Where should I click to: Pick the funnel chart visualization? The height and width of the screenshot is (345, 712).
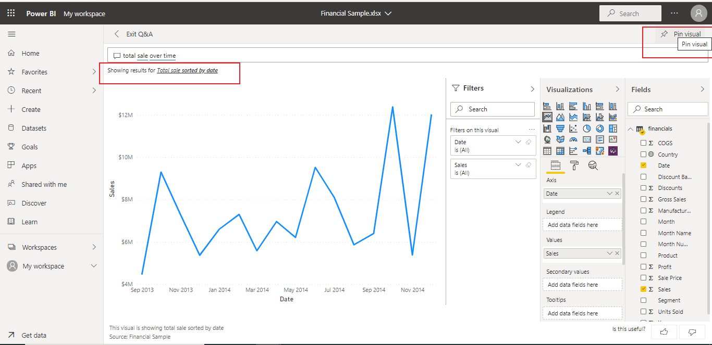click(x=560, y=128)
